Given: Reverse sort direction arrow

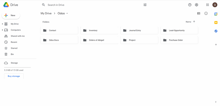Looking at the screenshot, I should point(194,22).
